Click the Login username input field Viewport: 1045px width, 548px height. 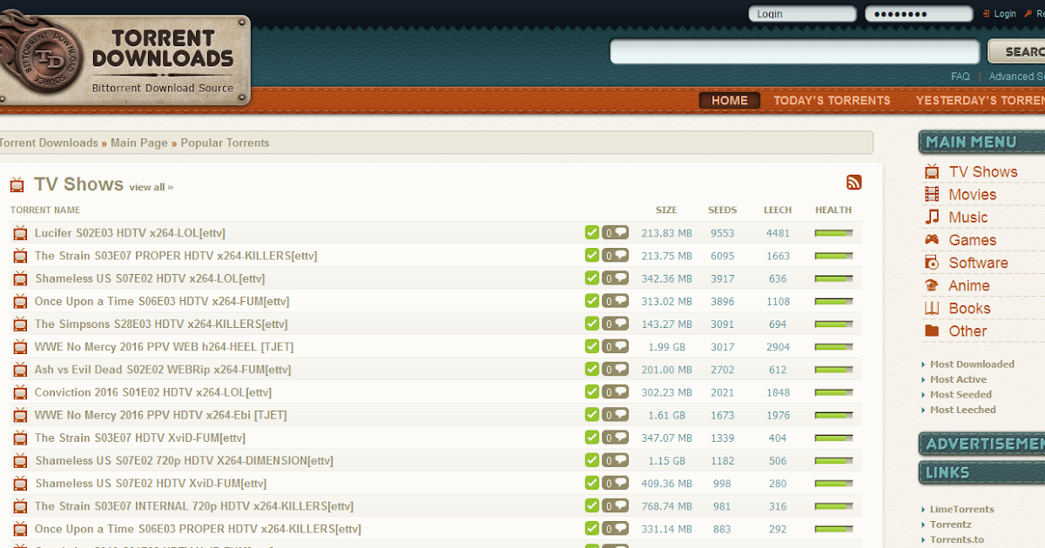[x=802, y=14]
